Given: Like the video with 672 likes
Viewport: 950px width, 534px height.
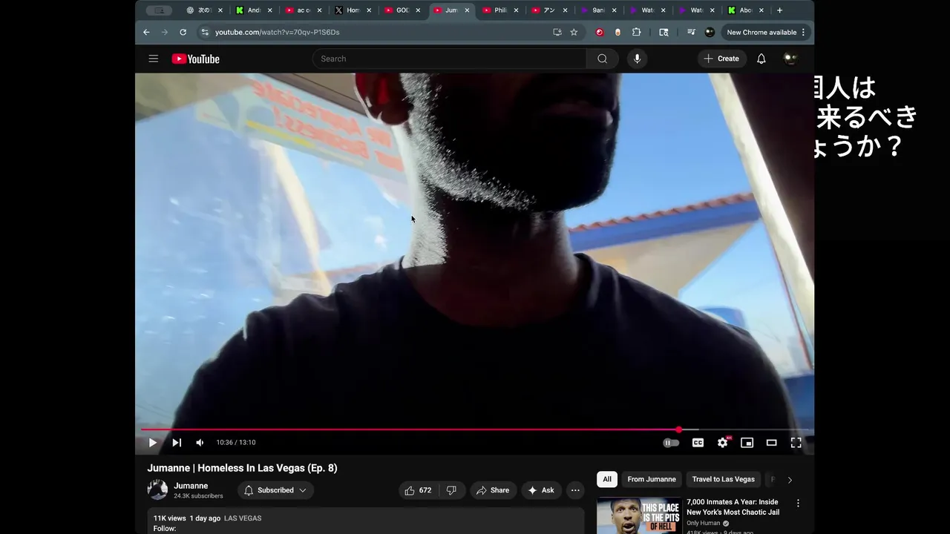Looking at the screenshot, I should [x=418, y=490].
